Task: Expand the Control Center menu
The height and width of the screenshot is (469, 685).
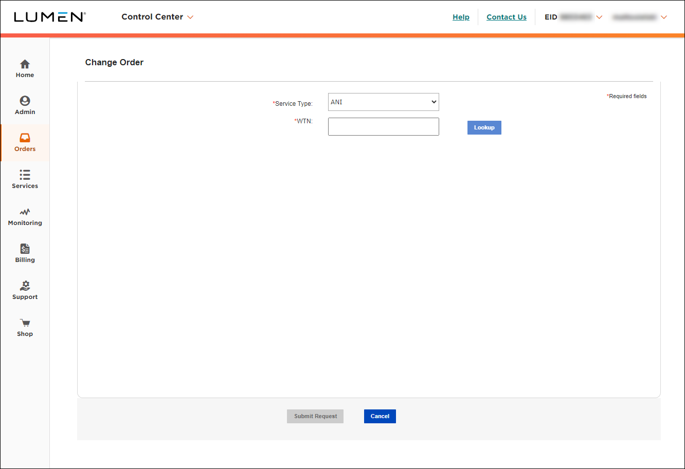Action: pos(157,17)
